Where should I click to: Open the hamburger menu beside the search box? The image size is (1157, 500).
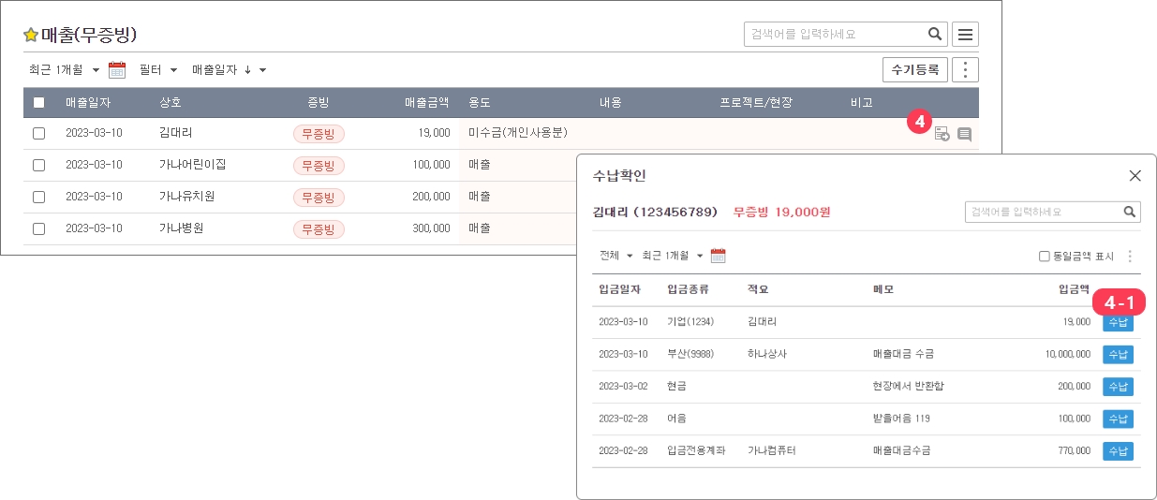click(x=965, y=35)
